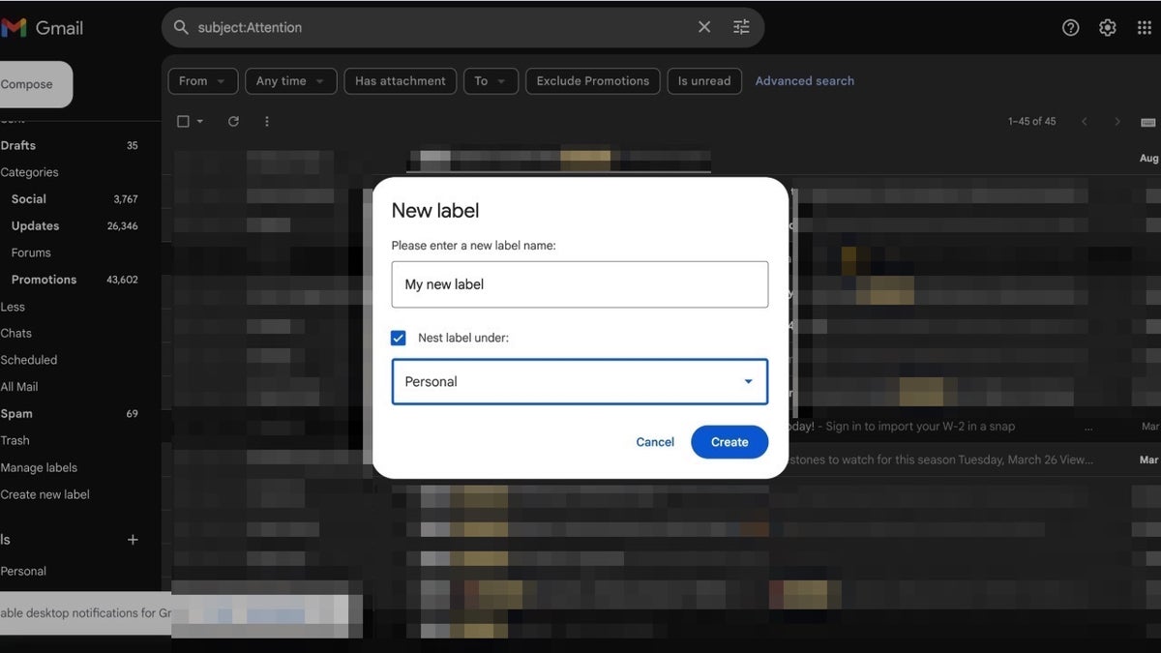Open the Any time filter dropdown
The image size is (1161, 653).
pos(290,81)
